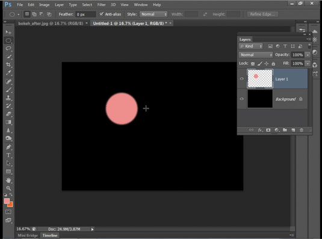Select the Rectangle shape tool
The height and width of the screenshot is (239, 322).
click(x=8, y=172)
